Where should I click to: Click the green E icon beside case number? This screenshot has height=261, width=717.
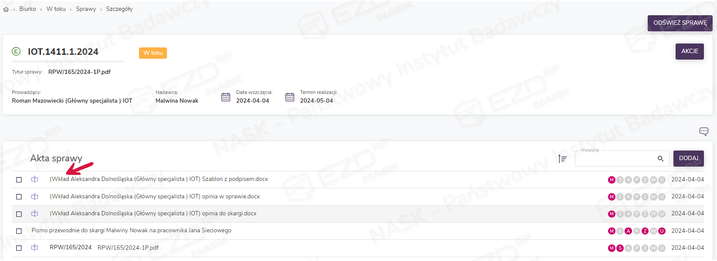click(16, 52)
